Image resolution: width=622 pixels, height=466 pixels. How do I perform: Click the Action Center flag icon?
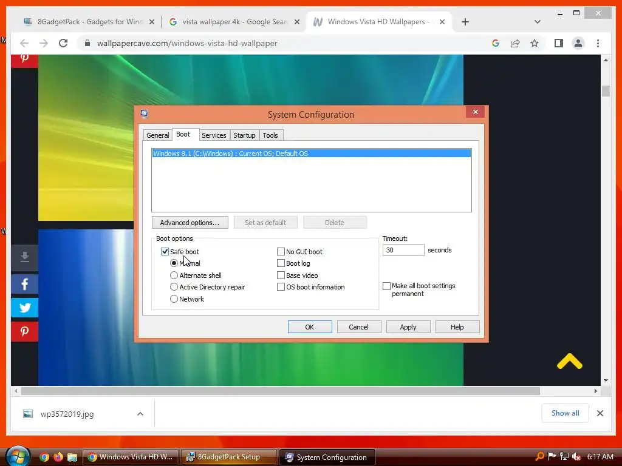click(552, 456)
